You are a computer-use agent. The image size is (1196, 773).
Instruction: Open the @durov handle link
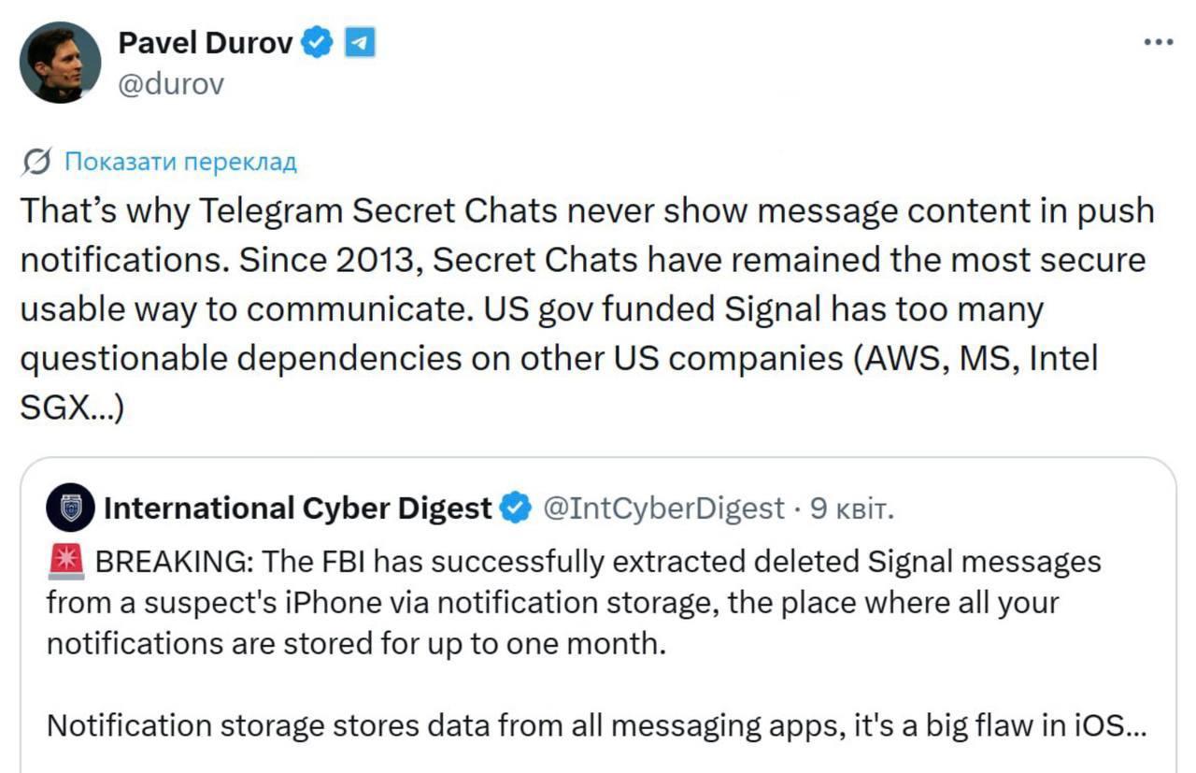click(171, 84)
